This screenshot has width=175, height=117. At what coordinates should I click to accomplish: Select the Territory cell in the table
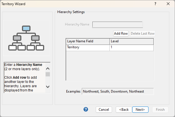(x=87, y=47)
